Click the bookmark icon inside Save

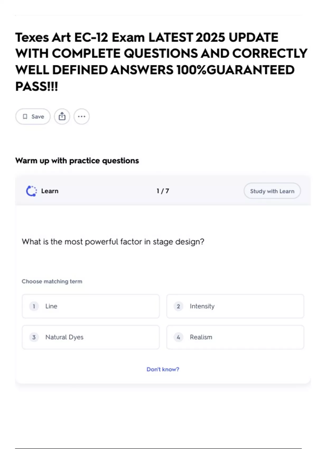coord(25,116)
